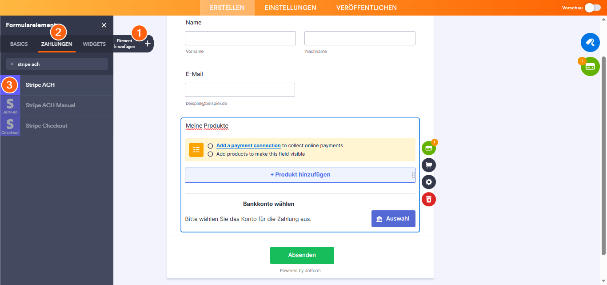Click the Auswahl bank account button
This screenshot has width=607, height=285.
(x=393, y=218)
